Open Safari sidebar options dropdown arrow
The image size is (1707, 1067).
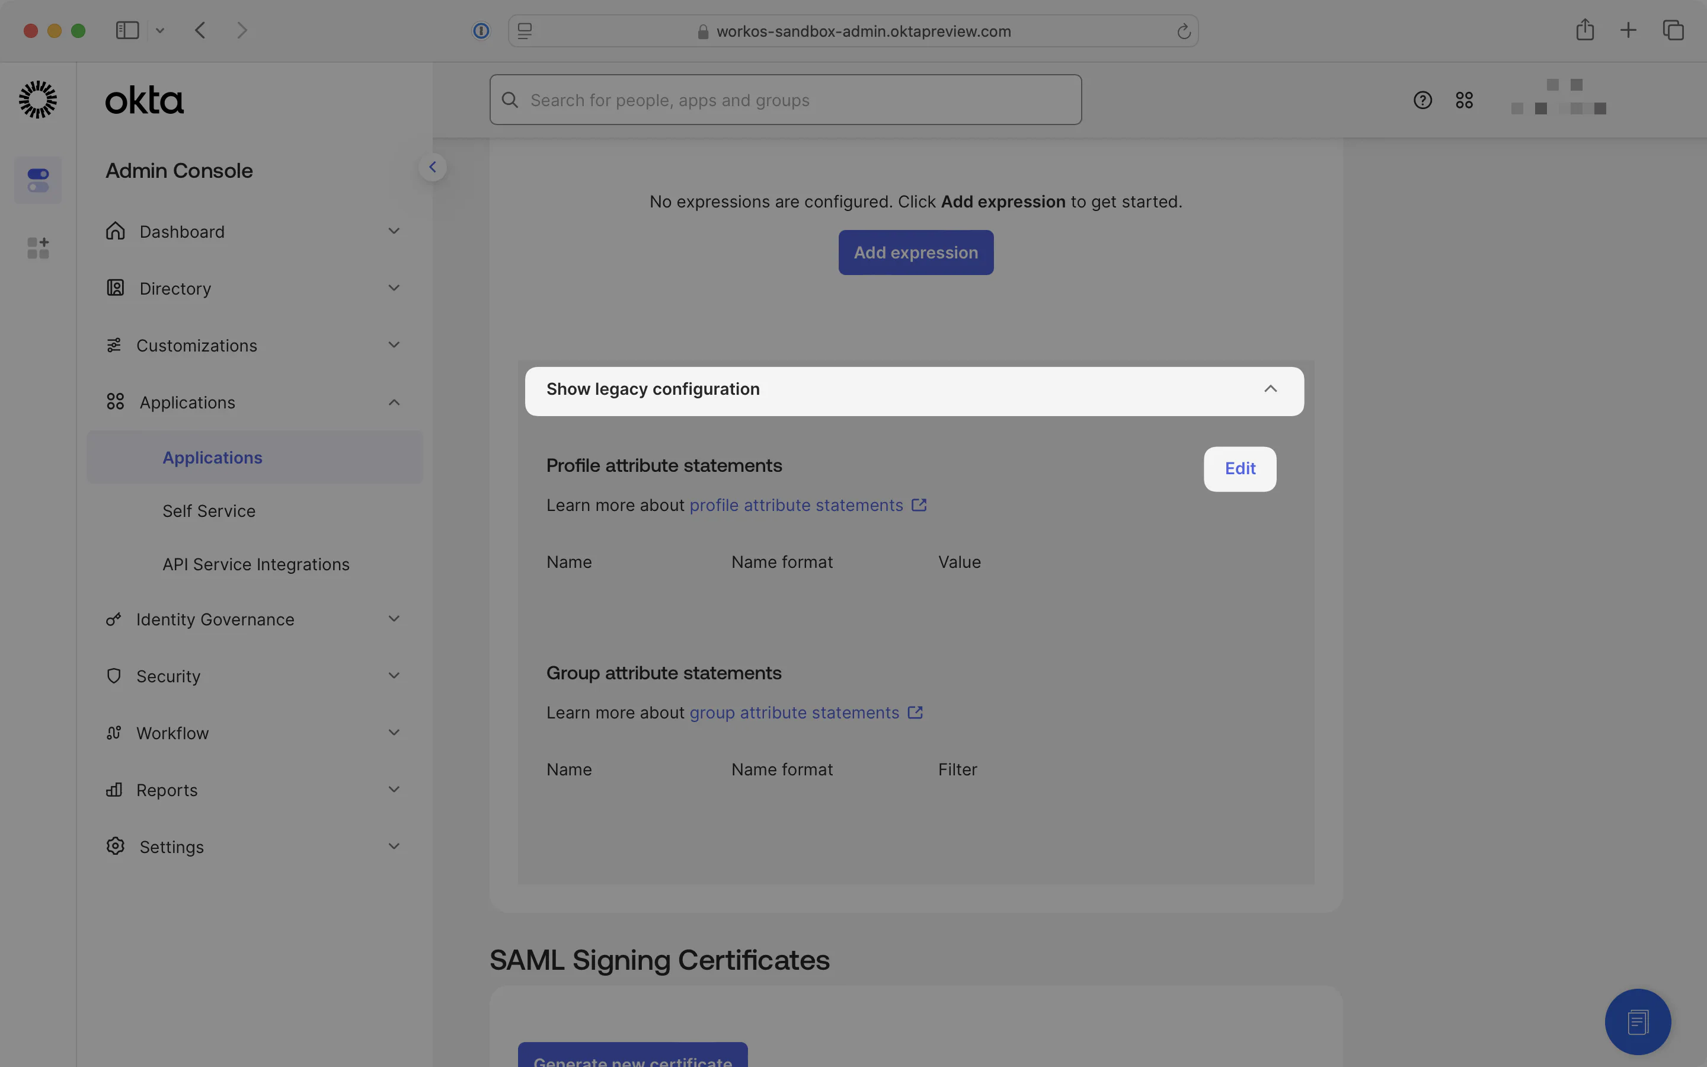160,30
